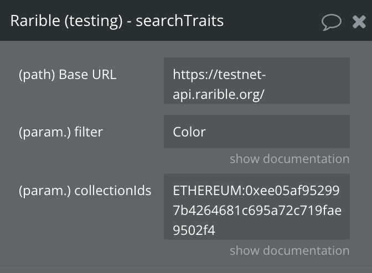This screenshot has width=372, height=273.
Task: Click the (param.) collectionIds label
Action: click(85, 191)
